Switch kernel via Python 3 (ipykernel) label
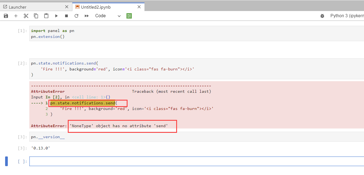This screenshot has width=364, height=175. [347, 16]
